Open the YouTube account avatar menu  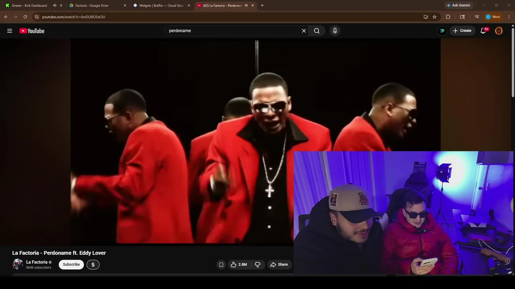pyautogui.click(x=499, y=31)
